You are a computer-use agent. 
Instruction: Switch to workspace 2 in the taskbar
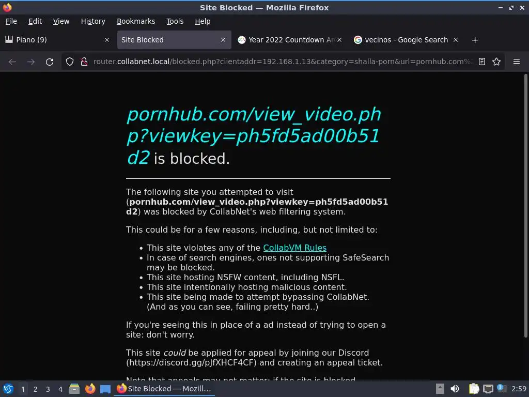click(36, 389)
